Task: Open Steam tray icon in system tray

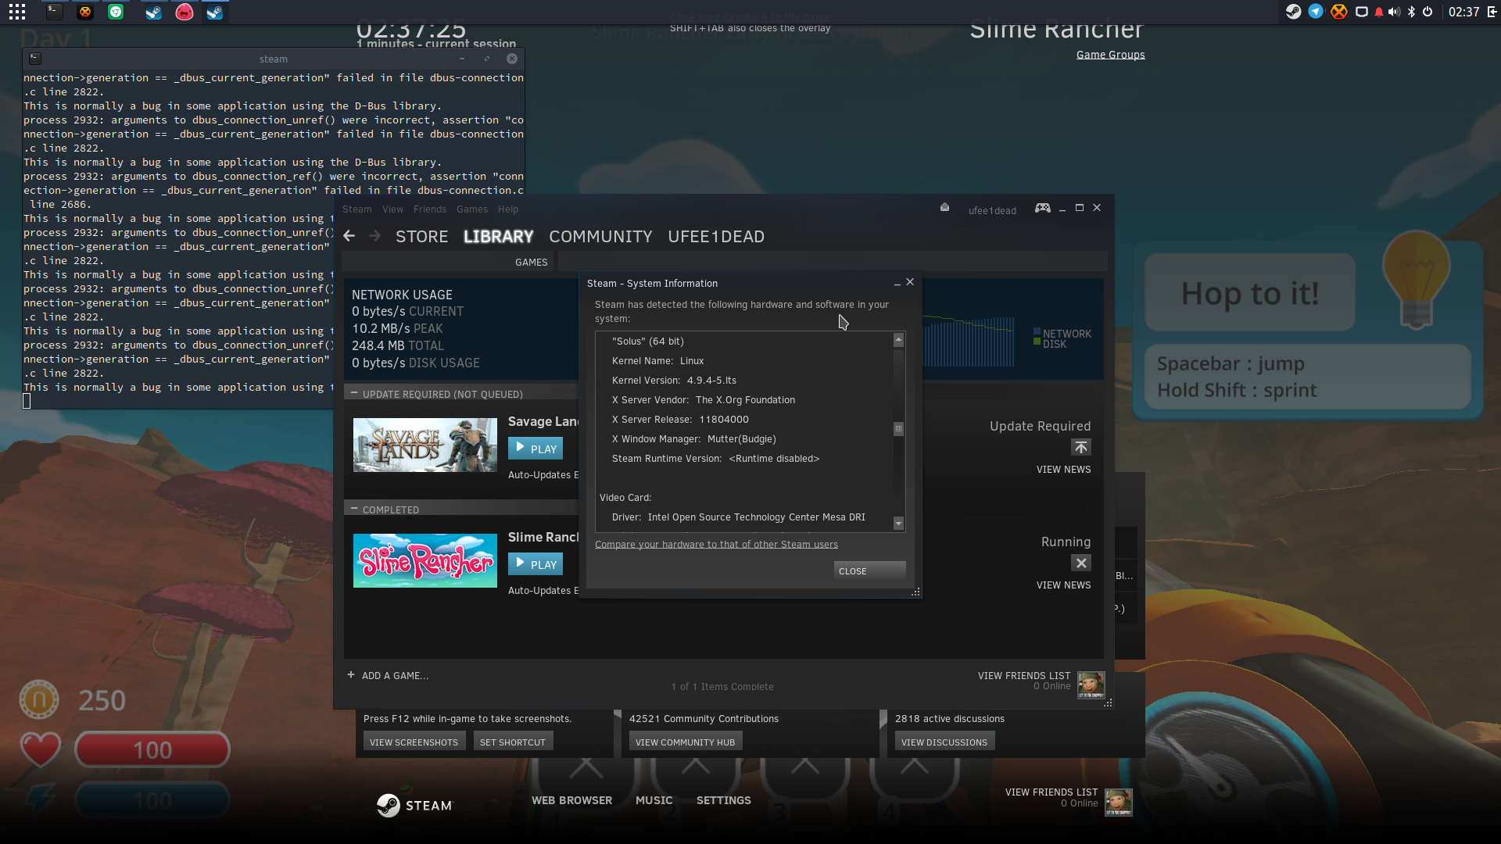Action: (1294, 12)
